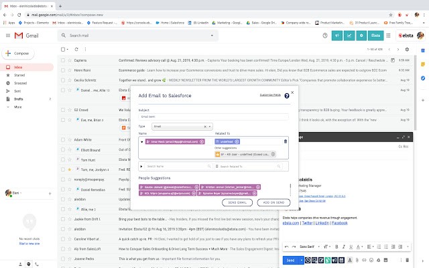Delete the contact row with trash icon

[x=286, y=141]
